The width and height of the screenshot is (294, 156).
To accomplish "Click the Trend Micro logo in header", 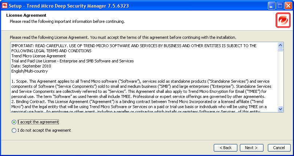I will 282,20.
